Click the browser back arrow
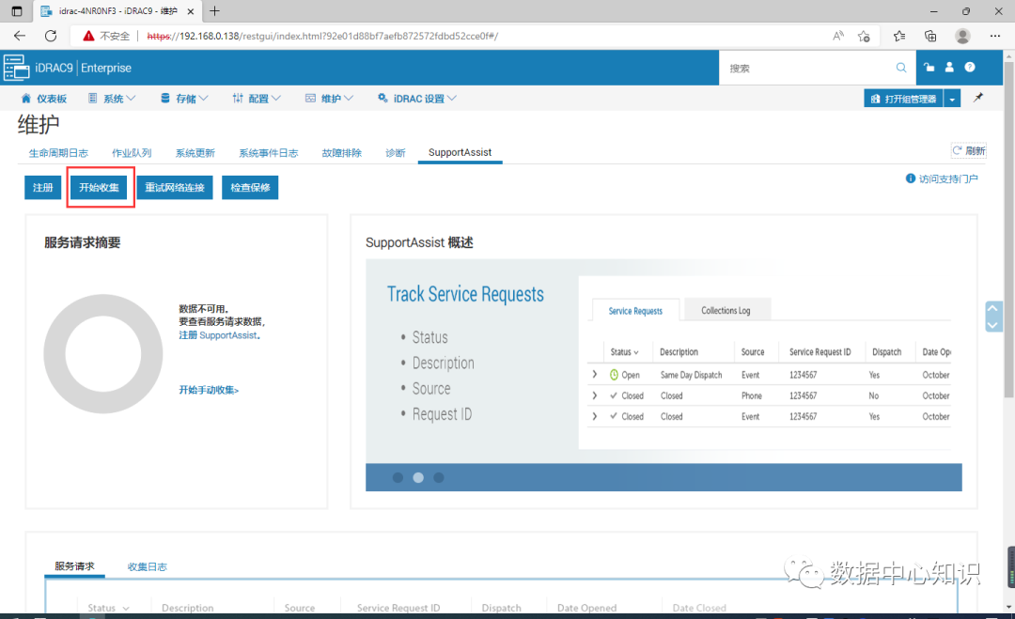The image size is (1015, 619). click(x=20, y=37)
